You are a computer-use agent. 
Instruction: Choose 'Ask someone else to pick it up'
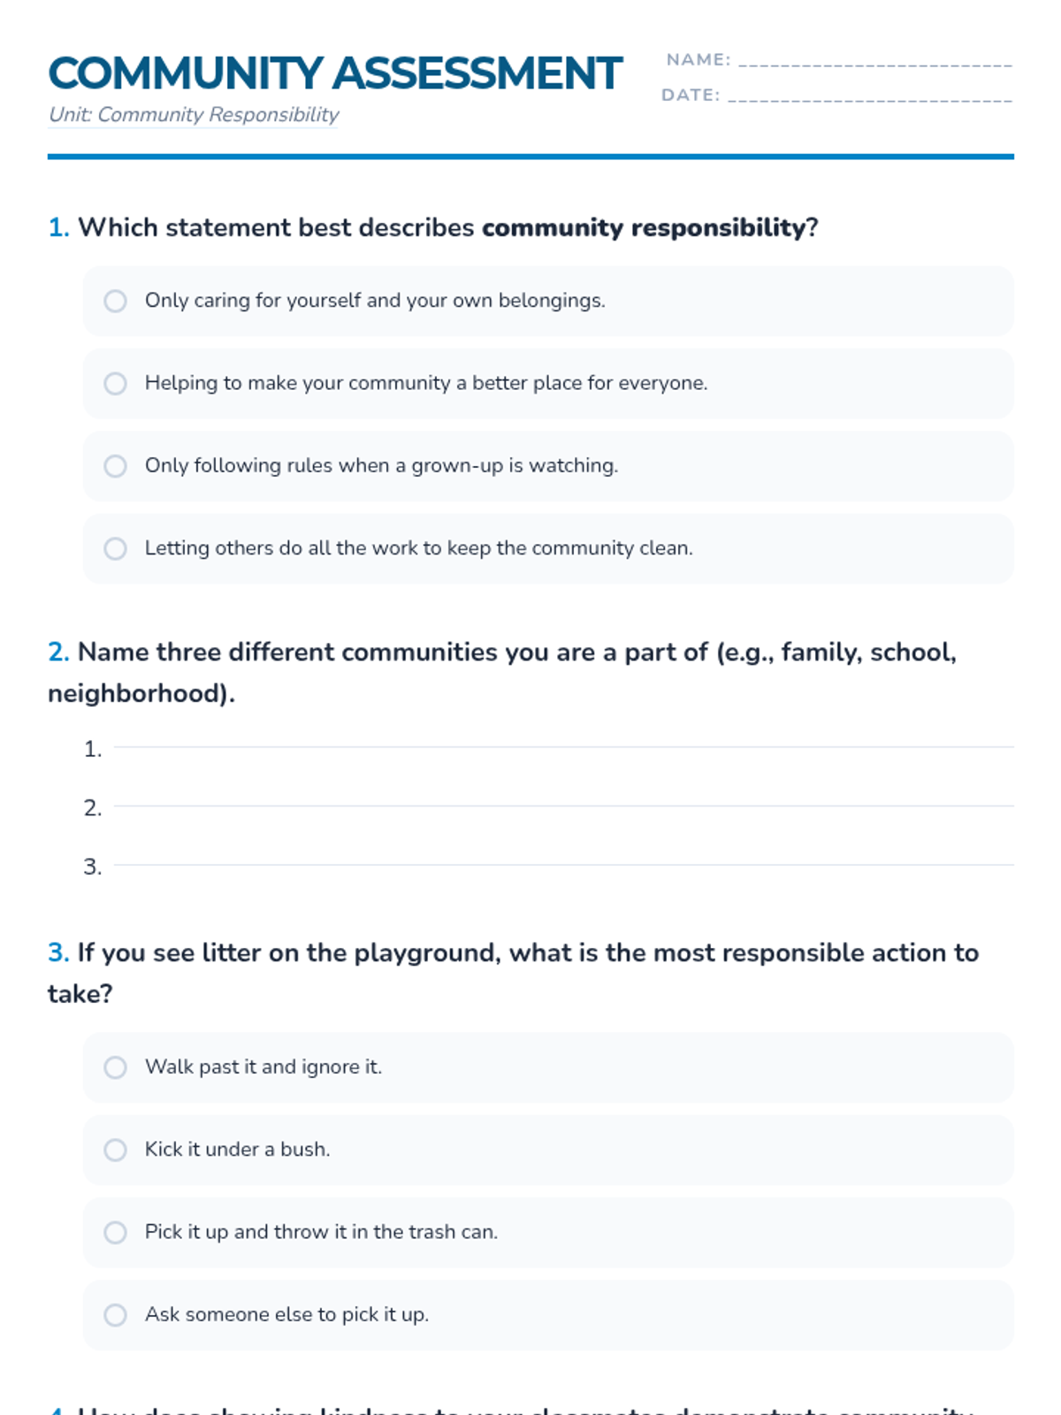(x=116, y=1315)
